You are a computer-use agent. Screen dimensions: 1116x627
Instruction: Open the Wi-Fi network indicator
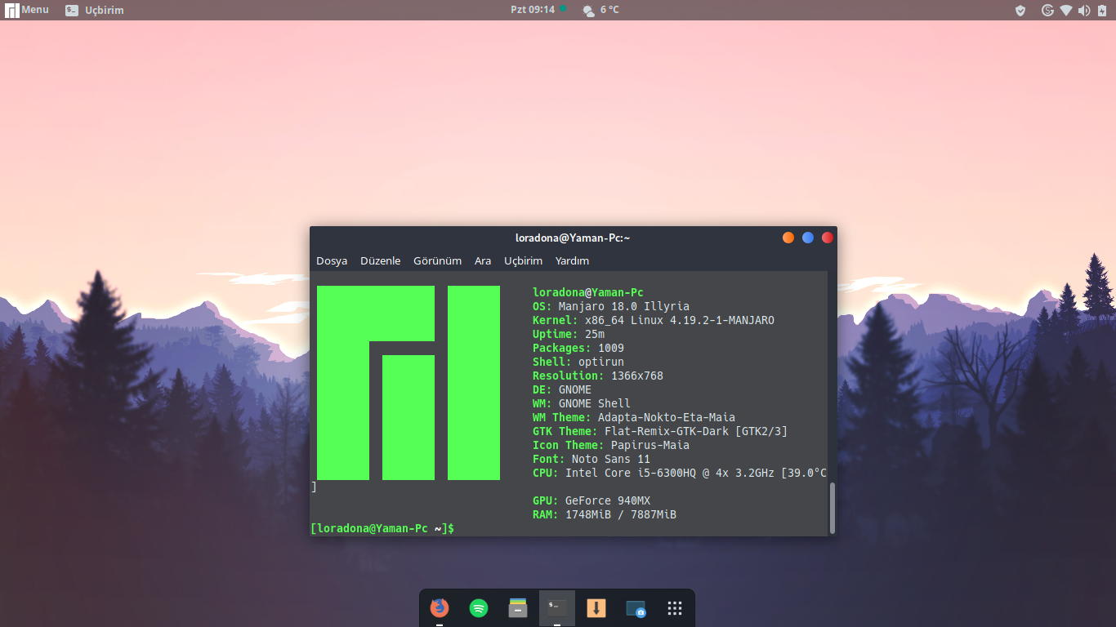(x=1066, y=10)
